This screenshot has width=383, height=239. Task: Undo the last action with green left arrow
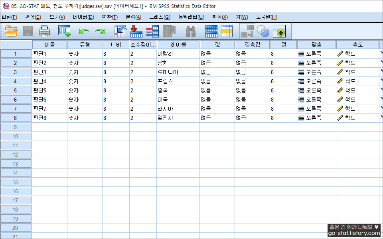coord(84,31)
